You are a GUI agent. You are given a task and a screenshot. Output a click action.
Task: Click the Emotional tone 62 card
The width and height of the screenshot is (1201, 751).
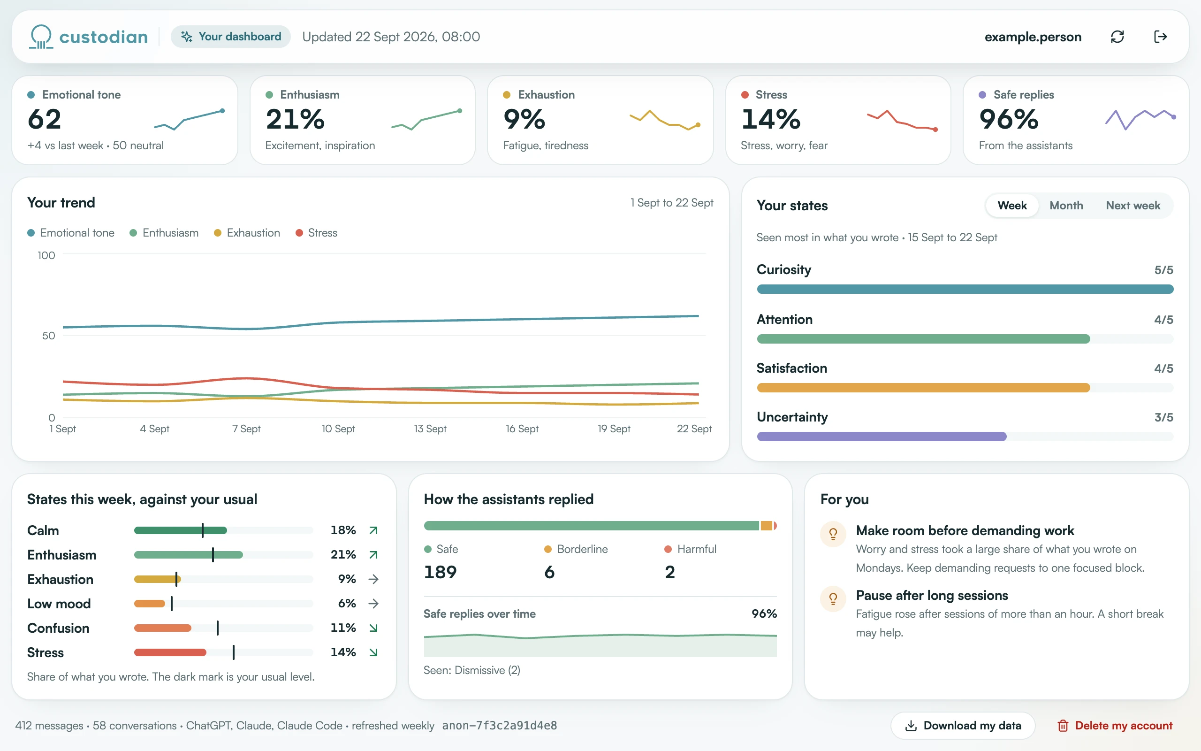point(125,120)
